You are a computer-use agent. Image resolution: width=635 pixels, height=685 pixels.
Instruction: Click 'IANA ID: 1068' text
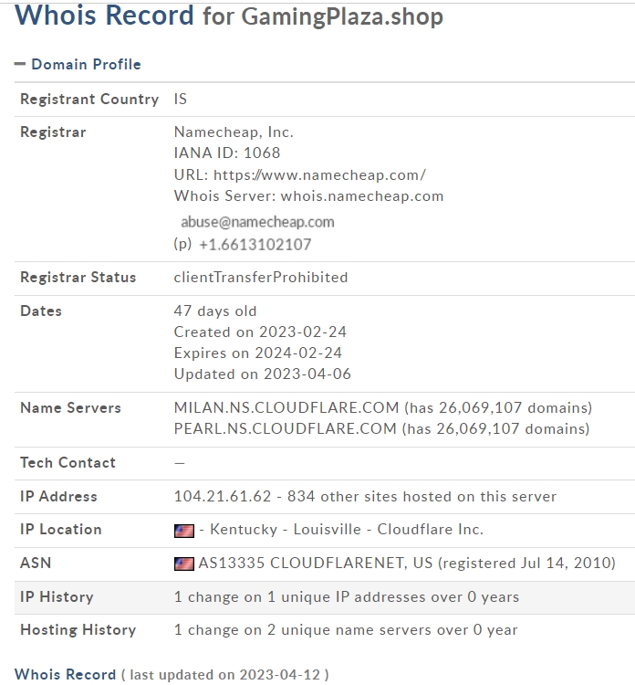227,153
